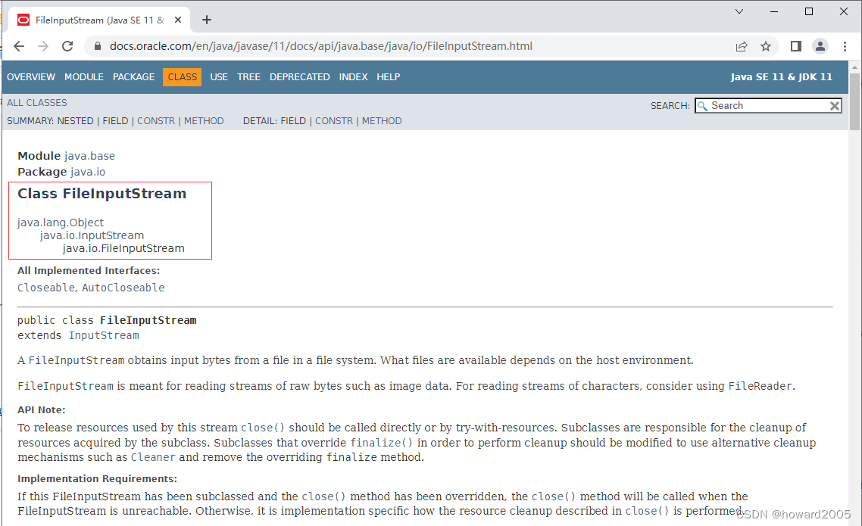862x526 pixels.
Task: Open the FileReader link
Action: click(x=760, y=386)
